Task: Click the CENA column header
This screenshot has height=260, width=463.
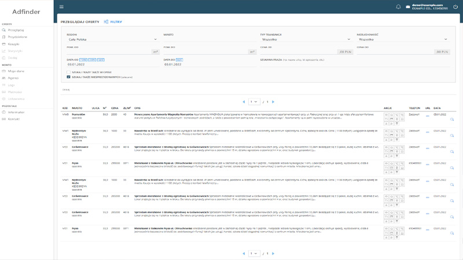Action: pyautogui.click(x=115, y=108)
